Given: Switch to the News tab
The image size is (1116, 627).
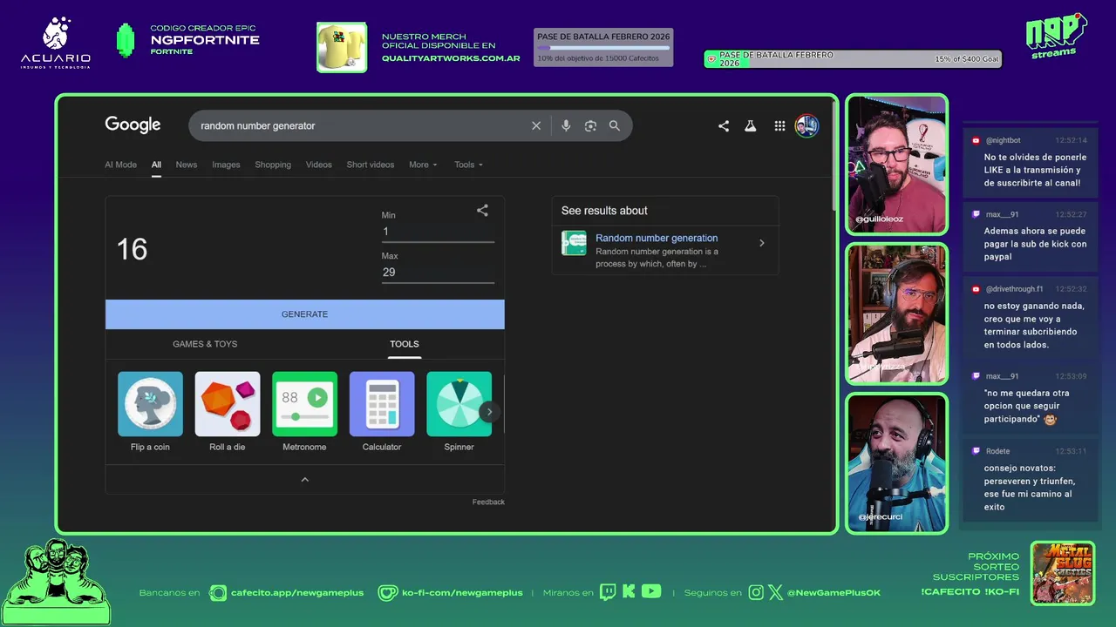Looking at the screenshot, I should click(x=187, y=165).
